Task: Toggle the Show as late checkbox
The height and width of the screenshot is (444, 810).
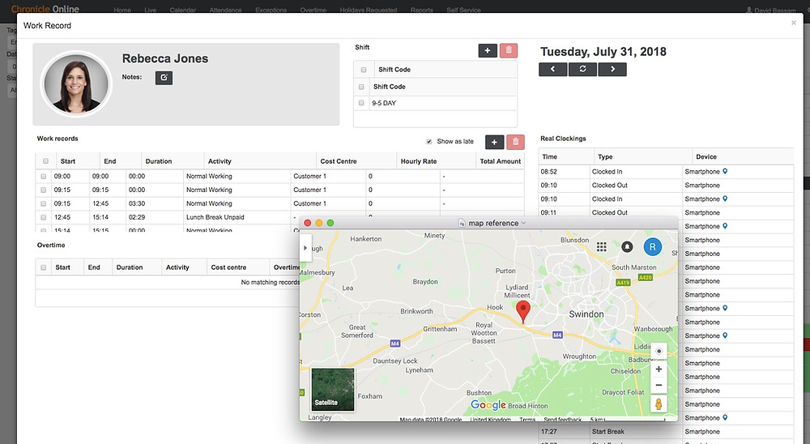Action: pos(428,141)
